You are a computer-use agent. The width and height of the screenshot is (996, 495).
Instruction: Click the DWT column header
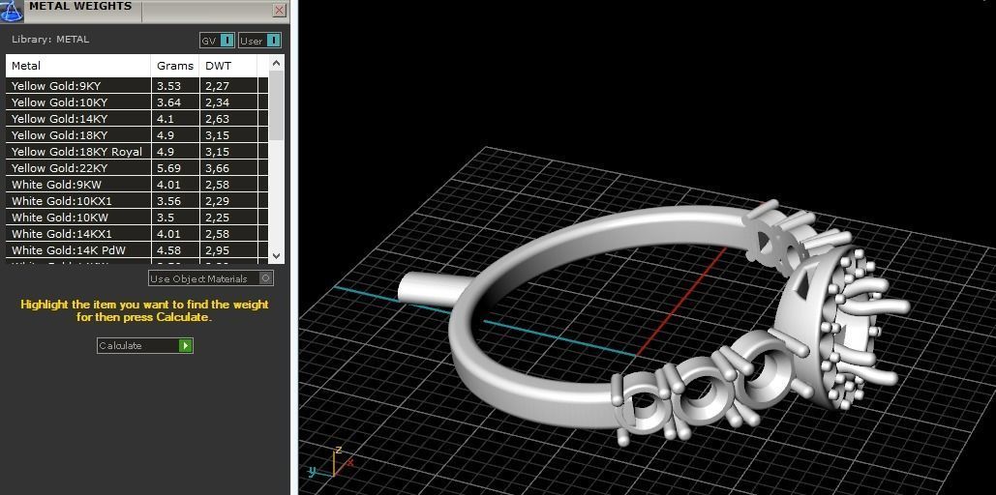point(228,66)
